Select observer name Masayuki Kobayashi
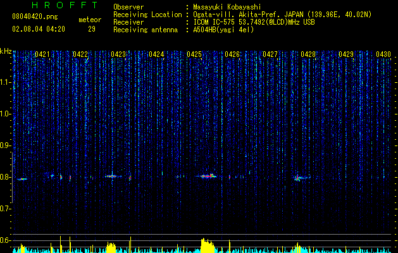Image resolution: width=398 pixels, height=253 pixels. 227,7
